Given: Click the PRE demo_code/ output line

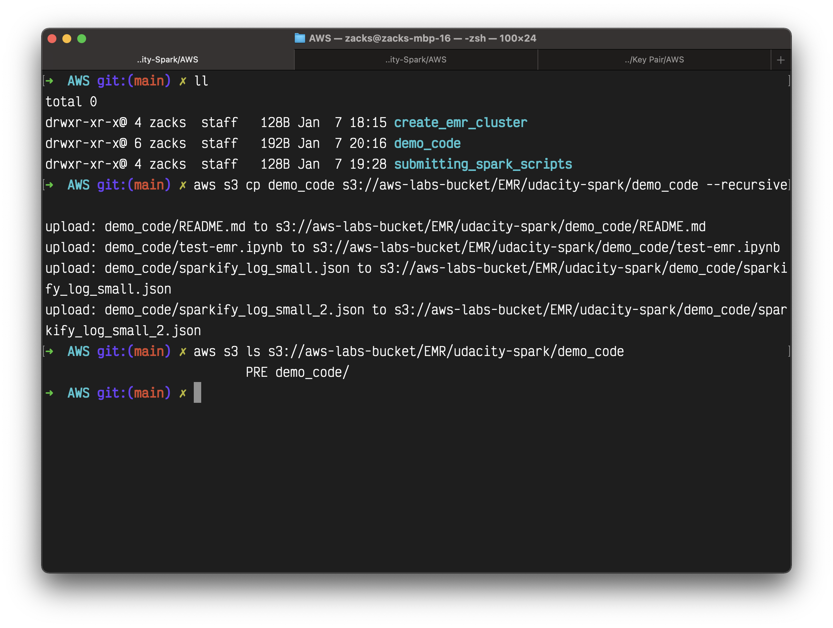Looking at the screenshot, I should point(297,372).
